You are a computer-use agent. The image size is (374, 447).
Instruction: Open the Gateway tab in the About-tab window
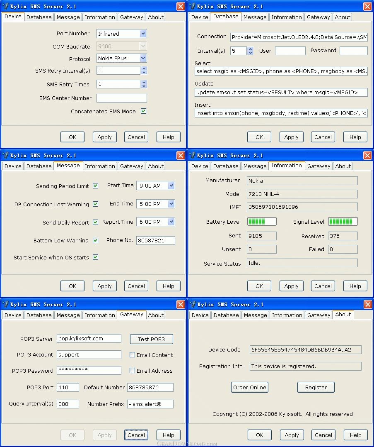coord(319,315)
